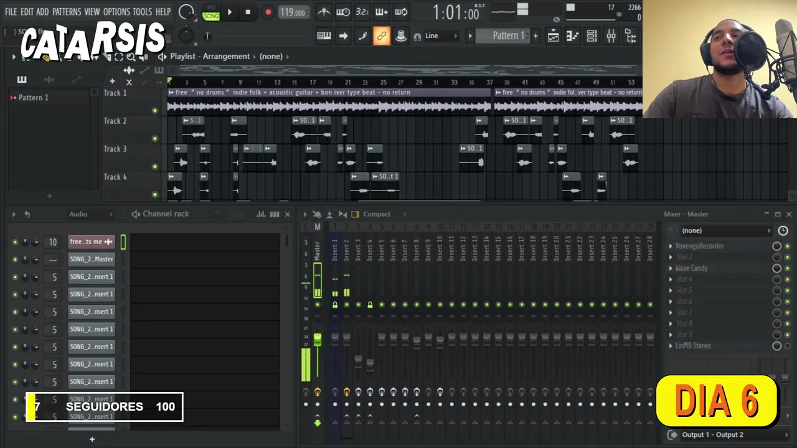
Task: Click the Channel rack graph editor icon
Action: point(261,214)
